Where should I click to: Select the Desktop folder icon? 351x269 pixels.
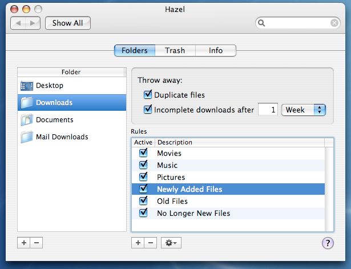pos(27,86)
